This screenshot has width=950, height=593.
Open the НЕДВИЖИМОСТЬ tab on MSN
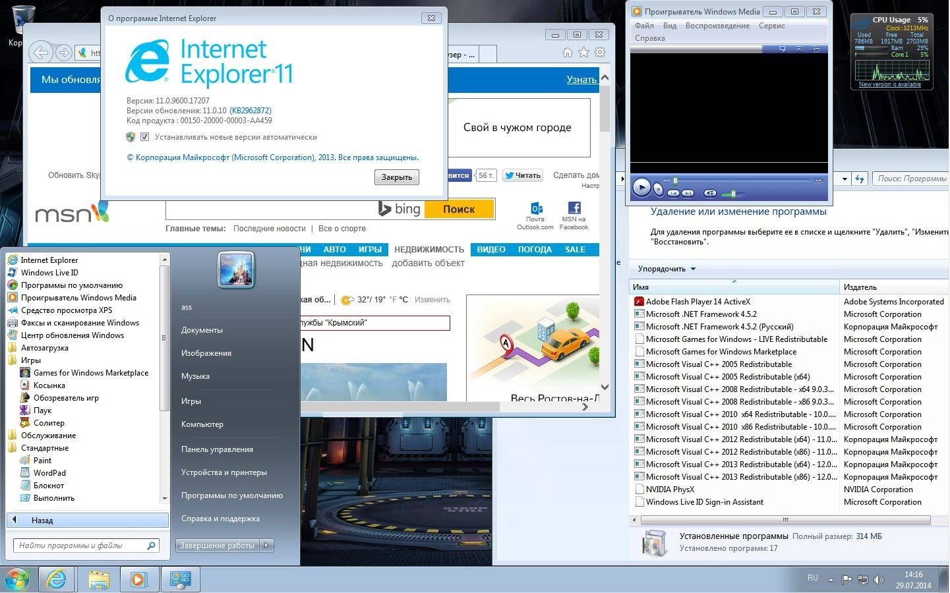[x=429, y=250]
